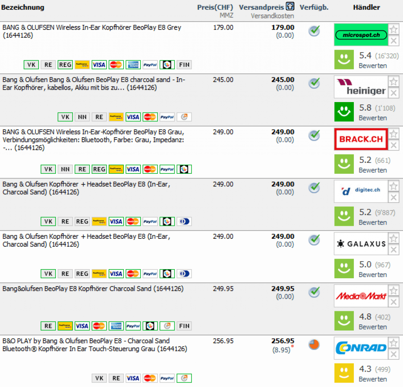Click the VISA payment icon in MediaMarkt row

pyautogui.click(x=82, y=326)
